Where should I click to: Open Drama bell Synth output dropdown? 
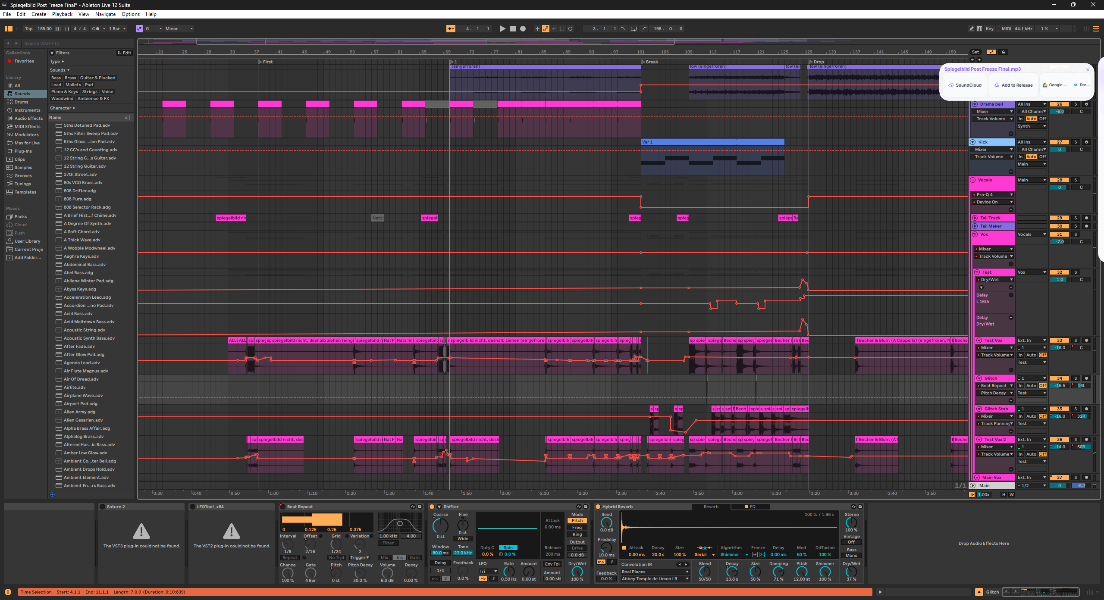(x=1032, y=126)
